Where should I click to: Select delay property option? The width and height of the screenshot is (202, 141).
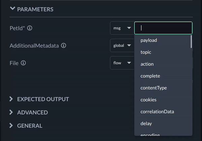click(146, 124)
